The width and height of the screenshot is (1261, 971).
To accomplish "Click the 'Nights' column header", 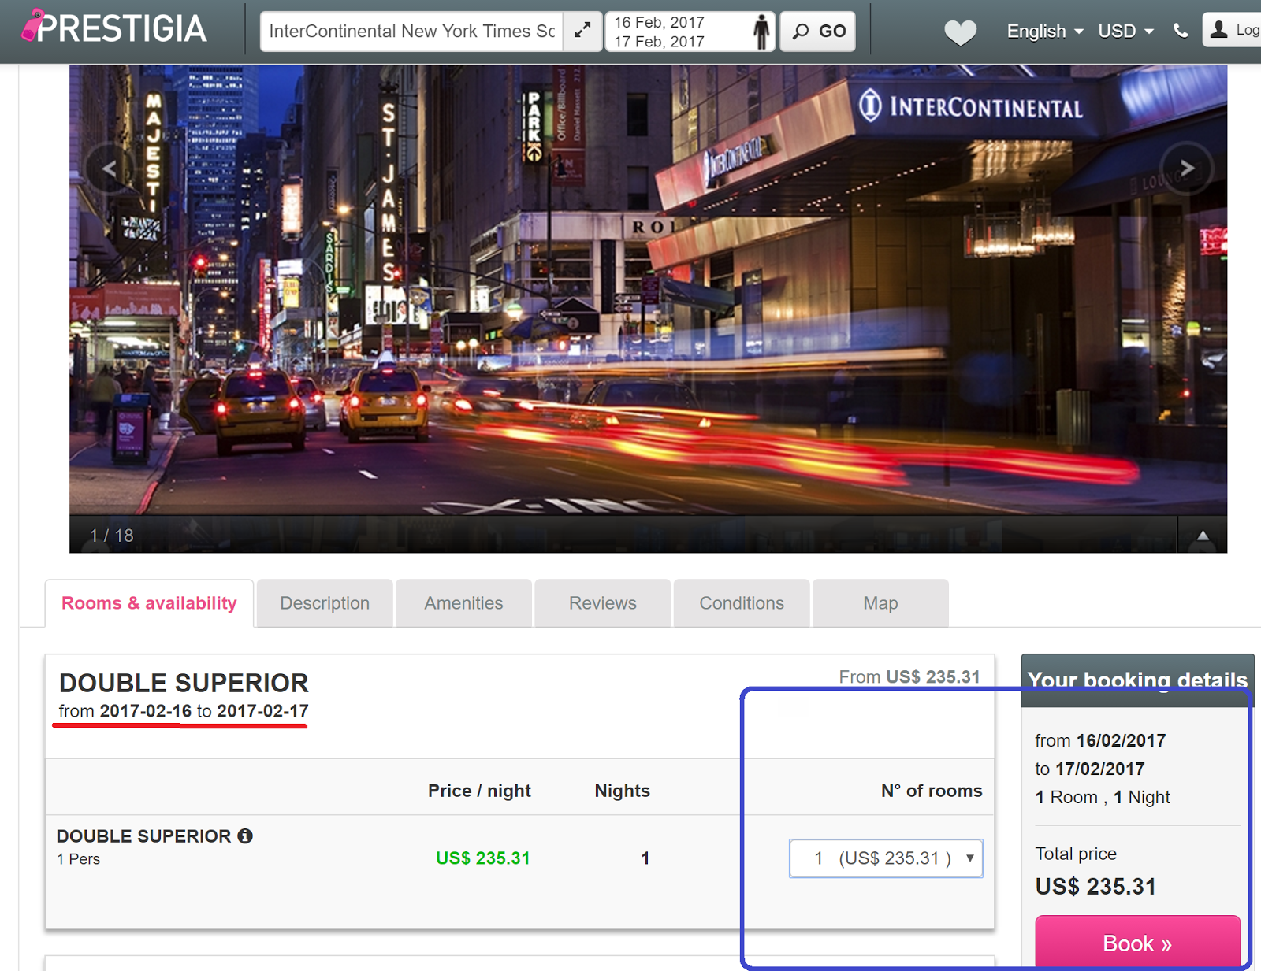I will [623, 791].
